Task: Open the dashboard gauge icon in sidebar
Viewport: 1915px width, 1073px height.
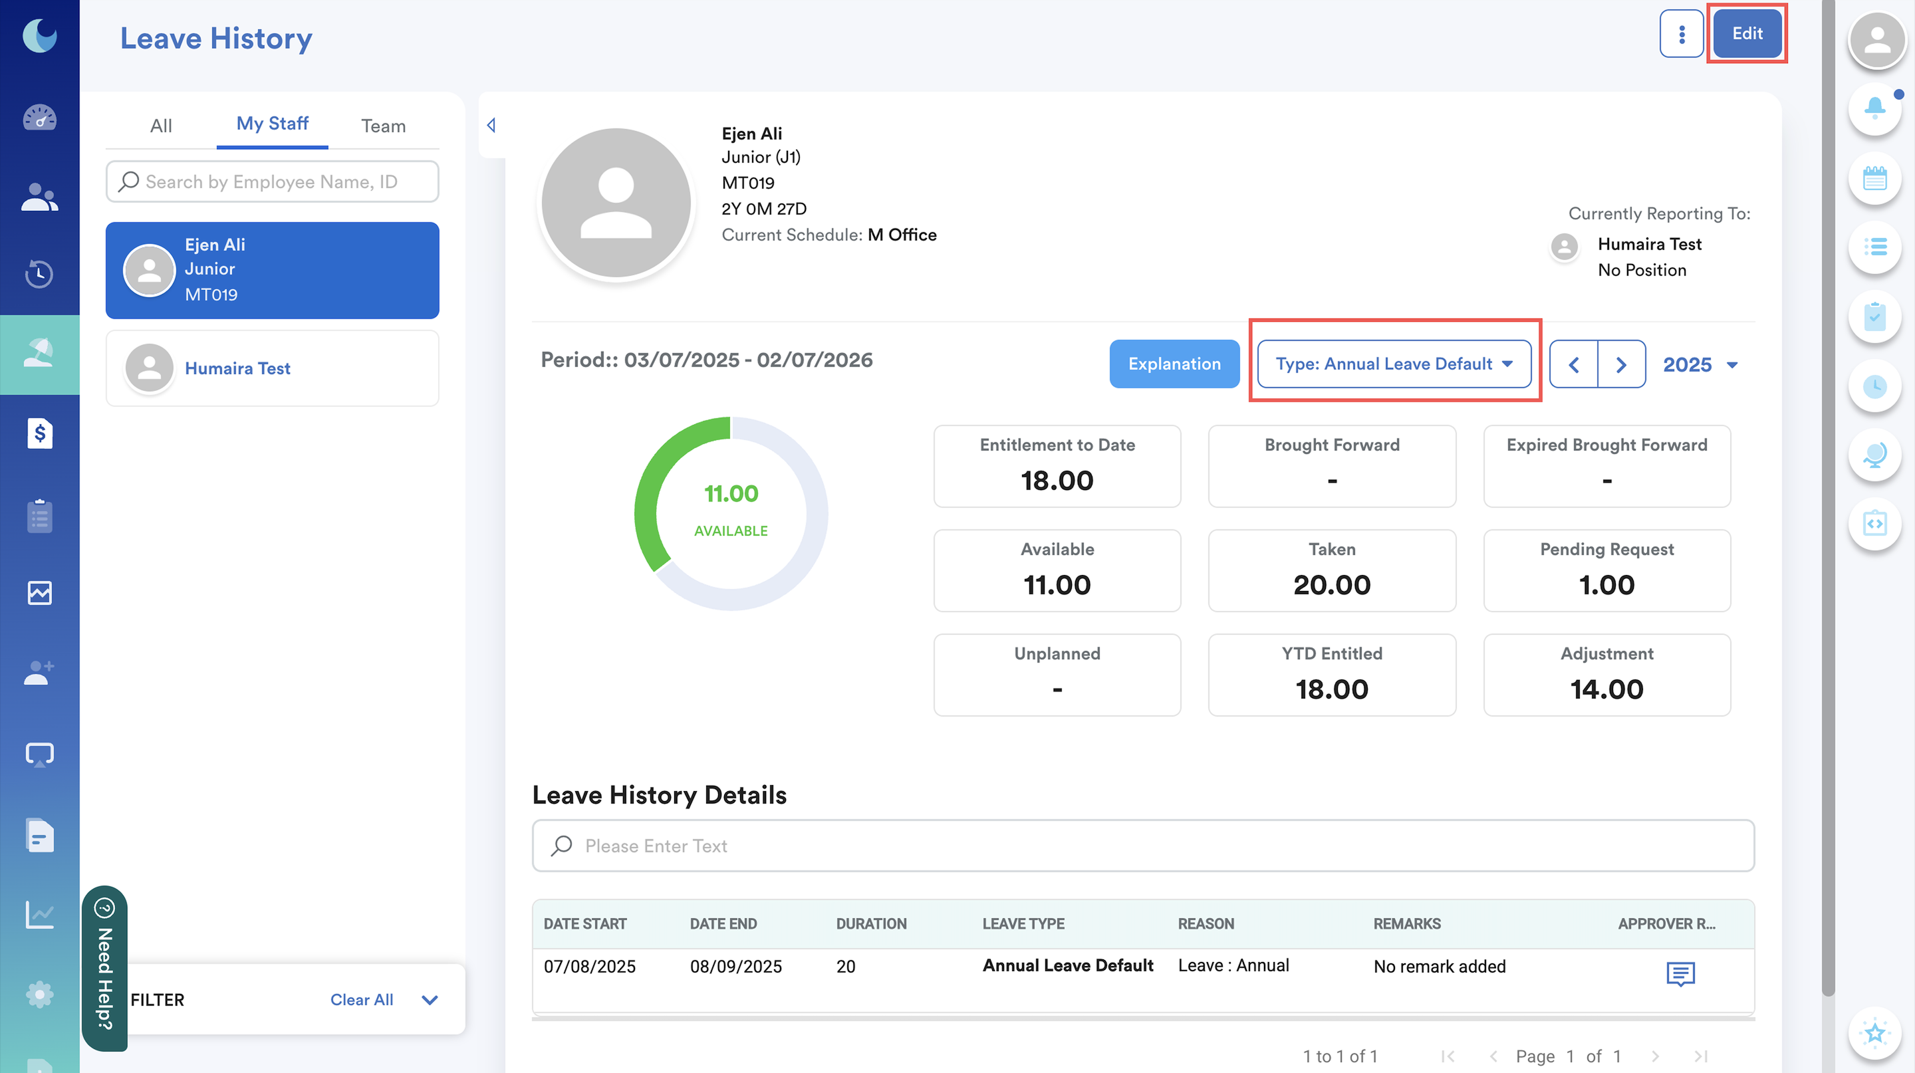Action: coord(39,118)
